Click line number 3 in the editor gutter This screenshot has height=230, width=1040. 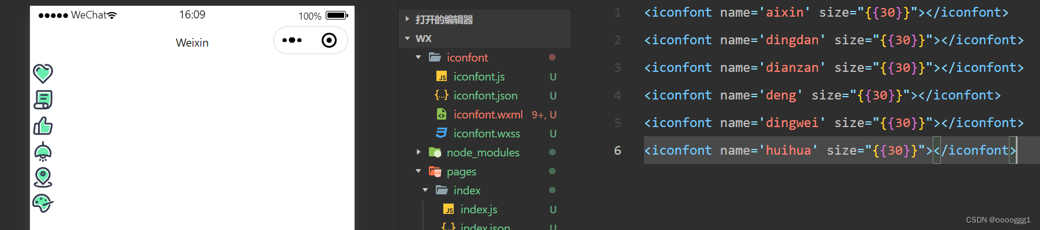617,67
